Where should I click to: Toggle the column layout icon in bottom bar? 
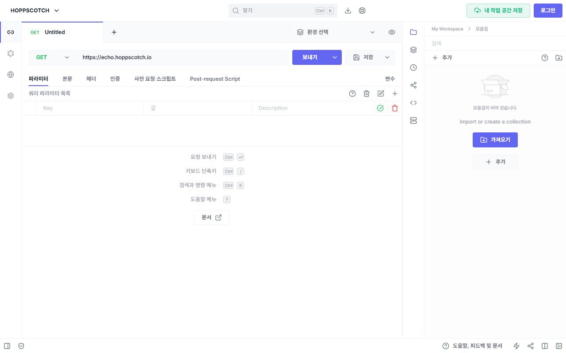pos(544,345)
